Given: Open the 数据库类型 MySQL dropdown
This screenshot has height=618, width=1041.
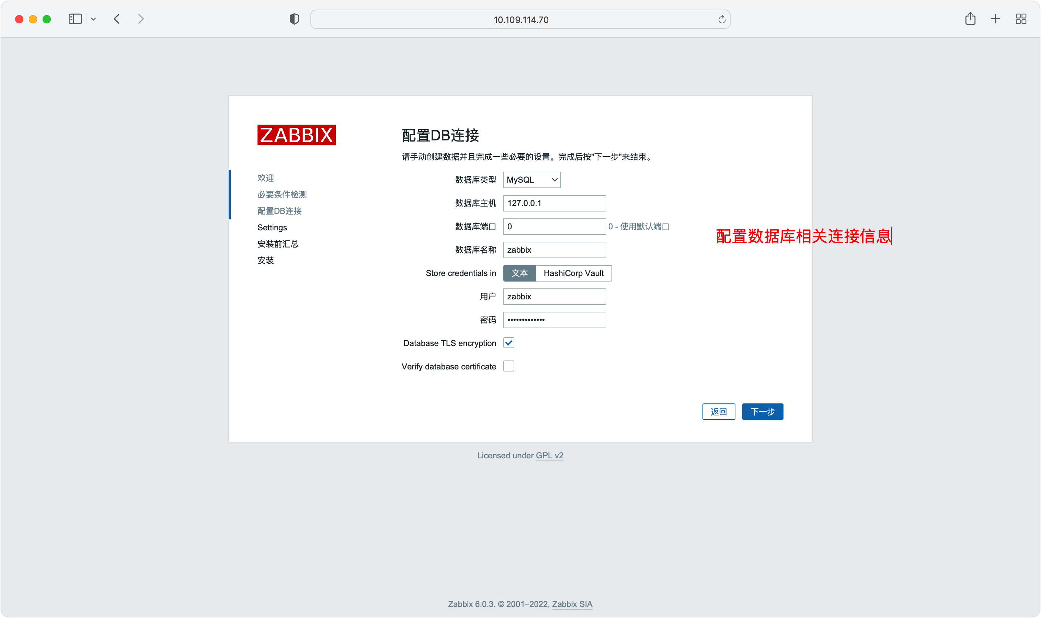Looking at the screenshot, I should click(x=532, y=180).
